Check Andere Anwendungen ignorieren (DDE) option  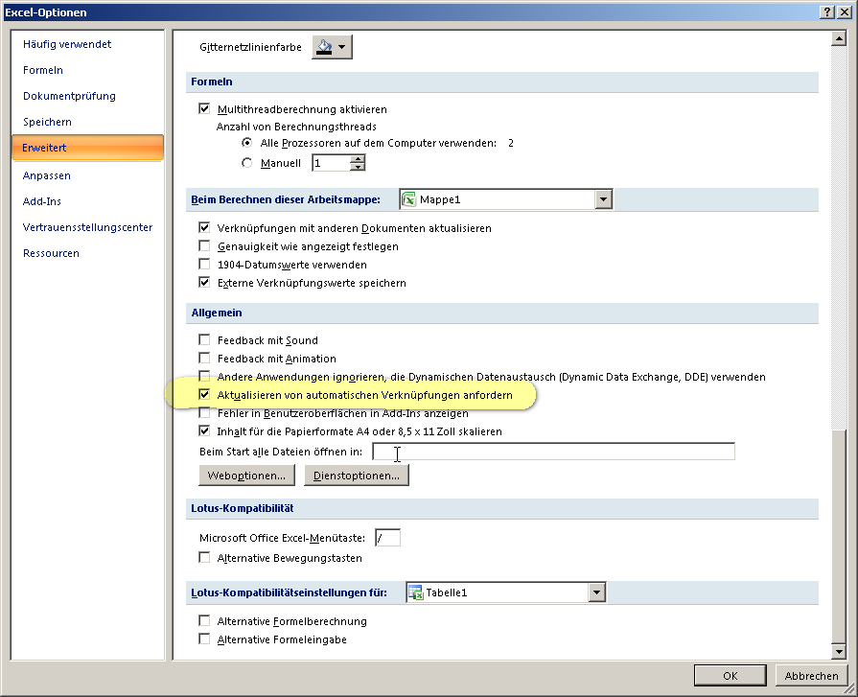point(204,376)
